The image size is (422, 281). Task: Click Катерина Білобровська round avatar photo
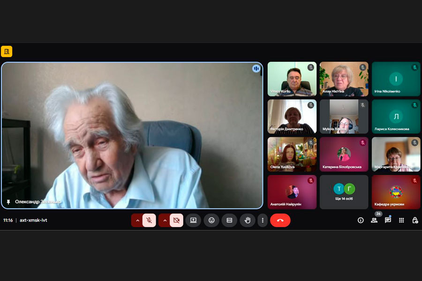(x=344, y=154)
